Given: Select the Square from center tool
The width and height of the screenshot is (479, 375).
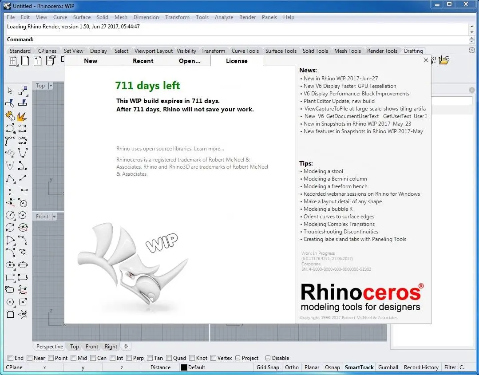Looking at the screenshot, I should pos(23,302).
